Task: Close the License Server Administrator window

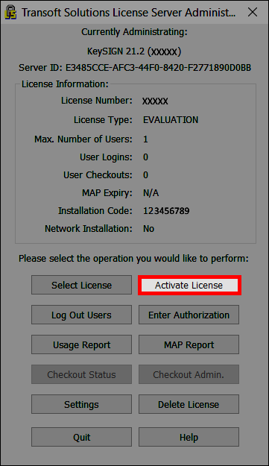Action: pos(253,12)
